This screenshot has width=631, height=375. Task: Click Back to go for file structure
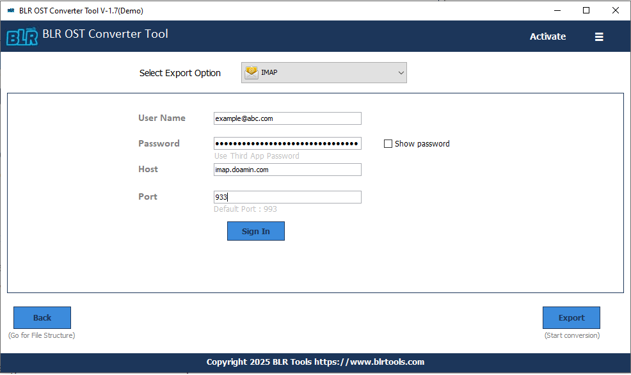click(42, 317)
